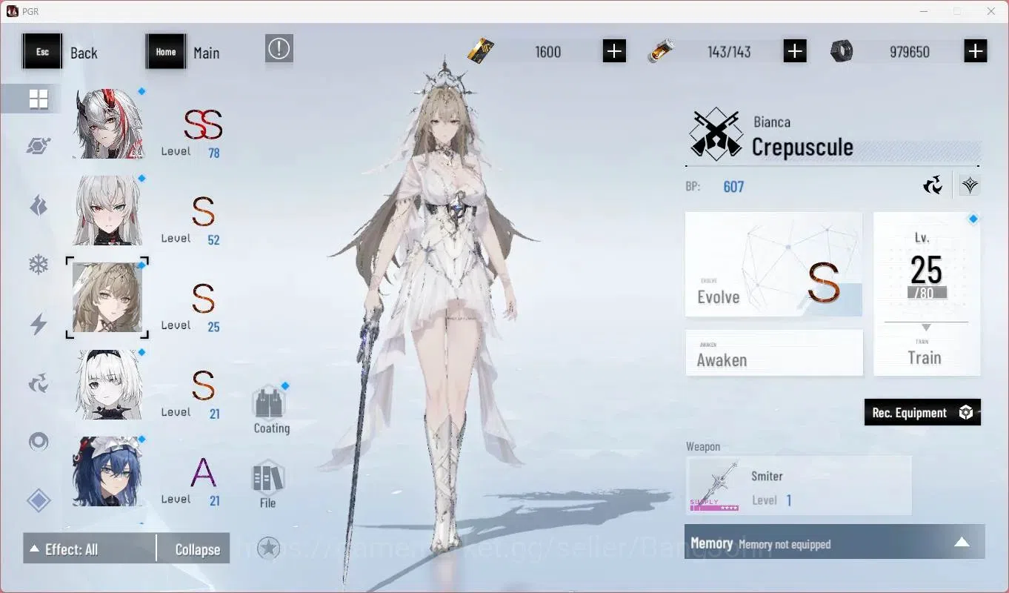
Task: Close the PGR window
Action: [991, 11]
